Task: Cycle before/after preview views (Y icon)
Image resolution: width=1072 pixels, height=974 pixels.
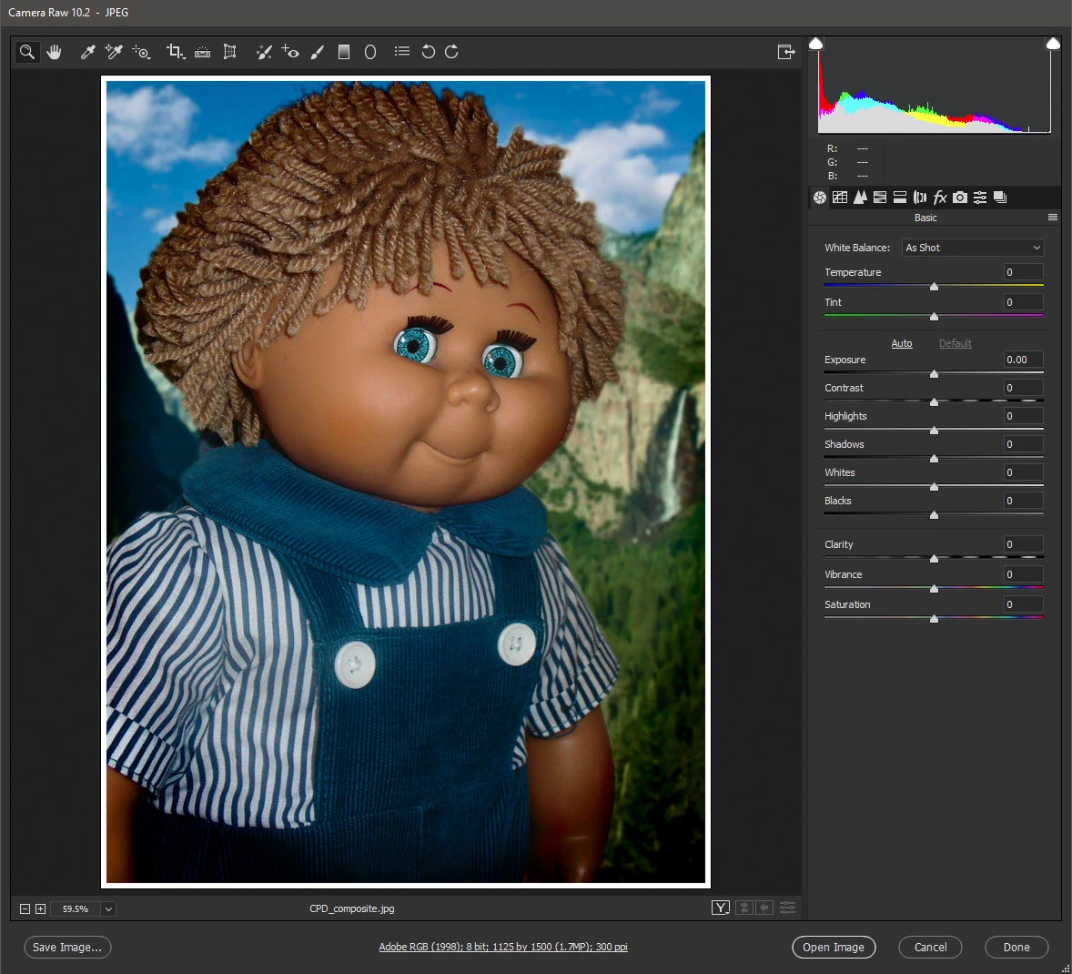Action: coord(721,908)
